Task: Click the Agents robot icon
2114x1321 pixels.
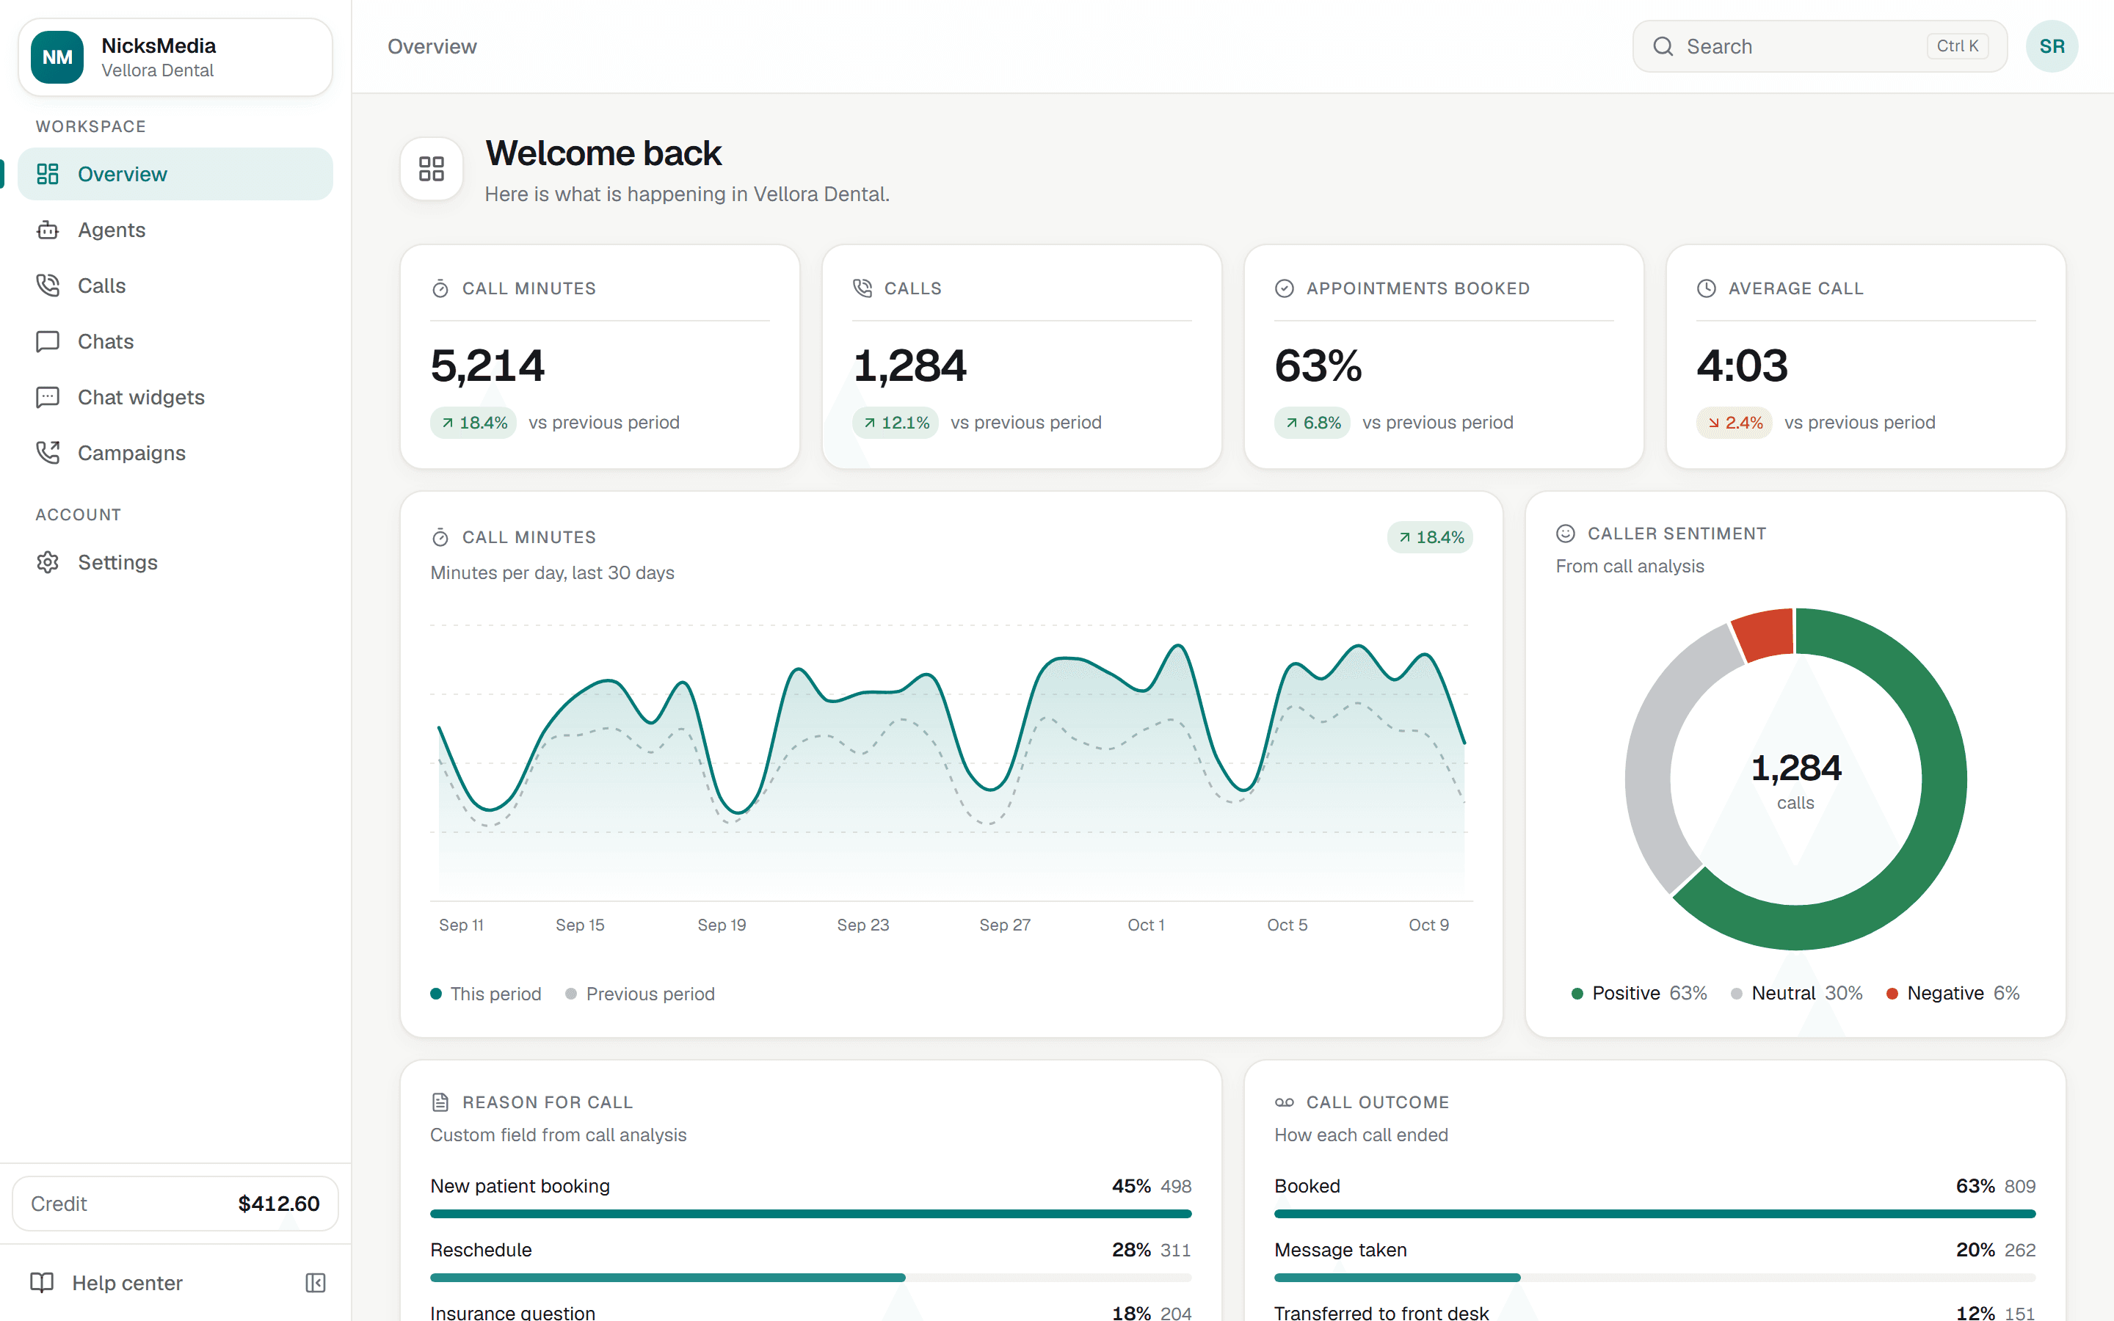Action: (x=47, y=230)
